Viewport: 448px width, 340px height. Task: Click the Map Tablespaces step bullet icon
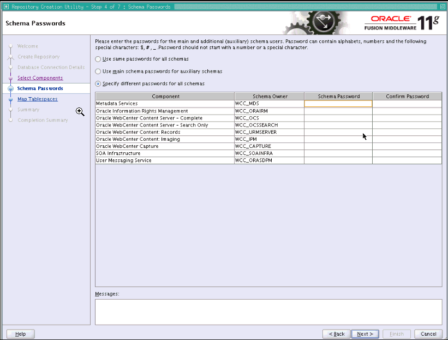(x=10, y=99)
